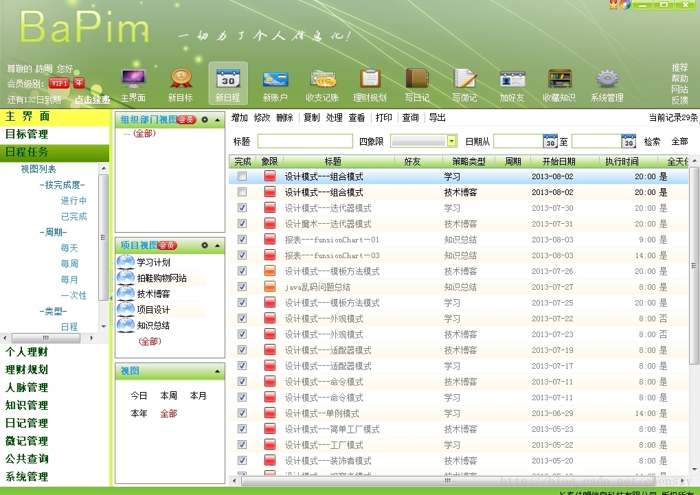Click the 新目标 medal icon

pyautogui.click(x=181, y=79)
